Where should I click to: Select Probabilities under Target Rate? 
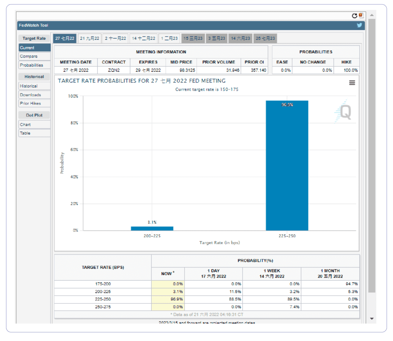[34, 65]
